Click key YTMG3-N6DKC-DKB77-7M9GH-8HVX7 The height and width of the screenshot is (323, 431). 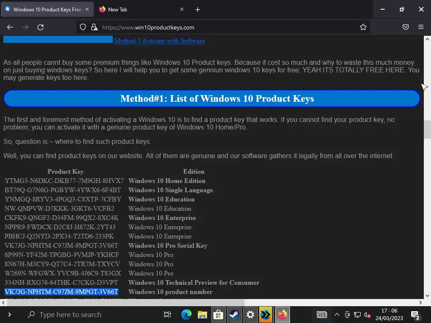(64, 181)
